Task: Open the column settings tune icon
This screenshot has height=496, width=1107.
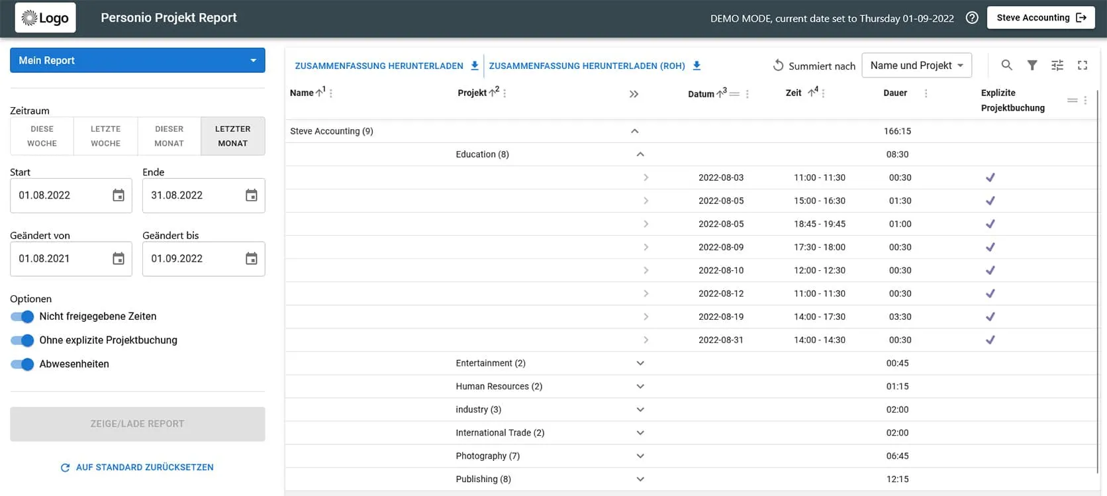Action: coord(1057,65)
